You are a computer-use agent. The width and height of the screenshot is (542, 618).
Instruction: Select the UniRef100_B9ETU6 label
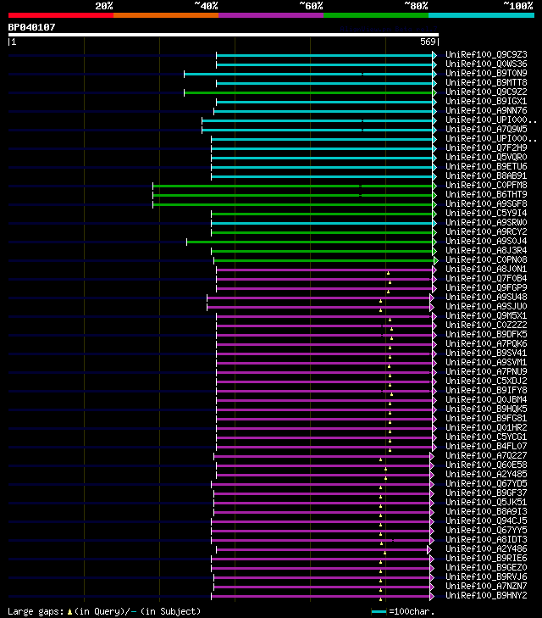point(486,166)
